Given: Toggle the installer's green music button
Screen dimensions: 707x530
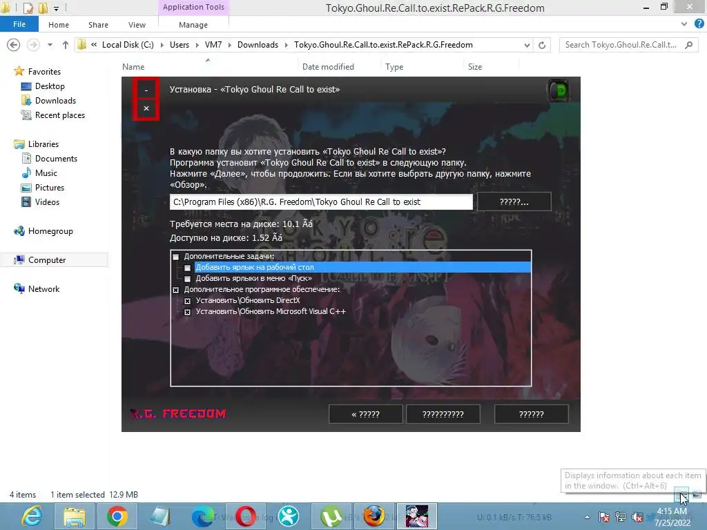Looking at the screenshot, I should [x=558, y=90].
